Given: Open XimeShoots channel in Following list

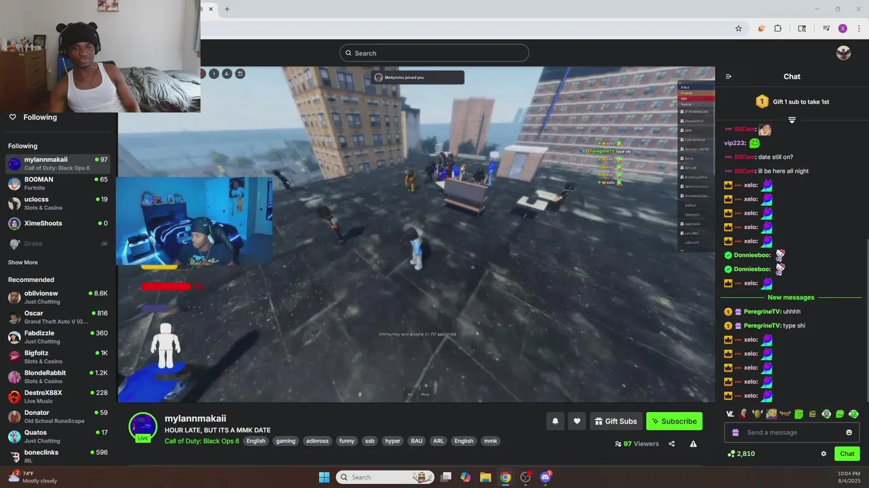Looking at the screenshot, I should (x=58, y=223).
